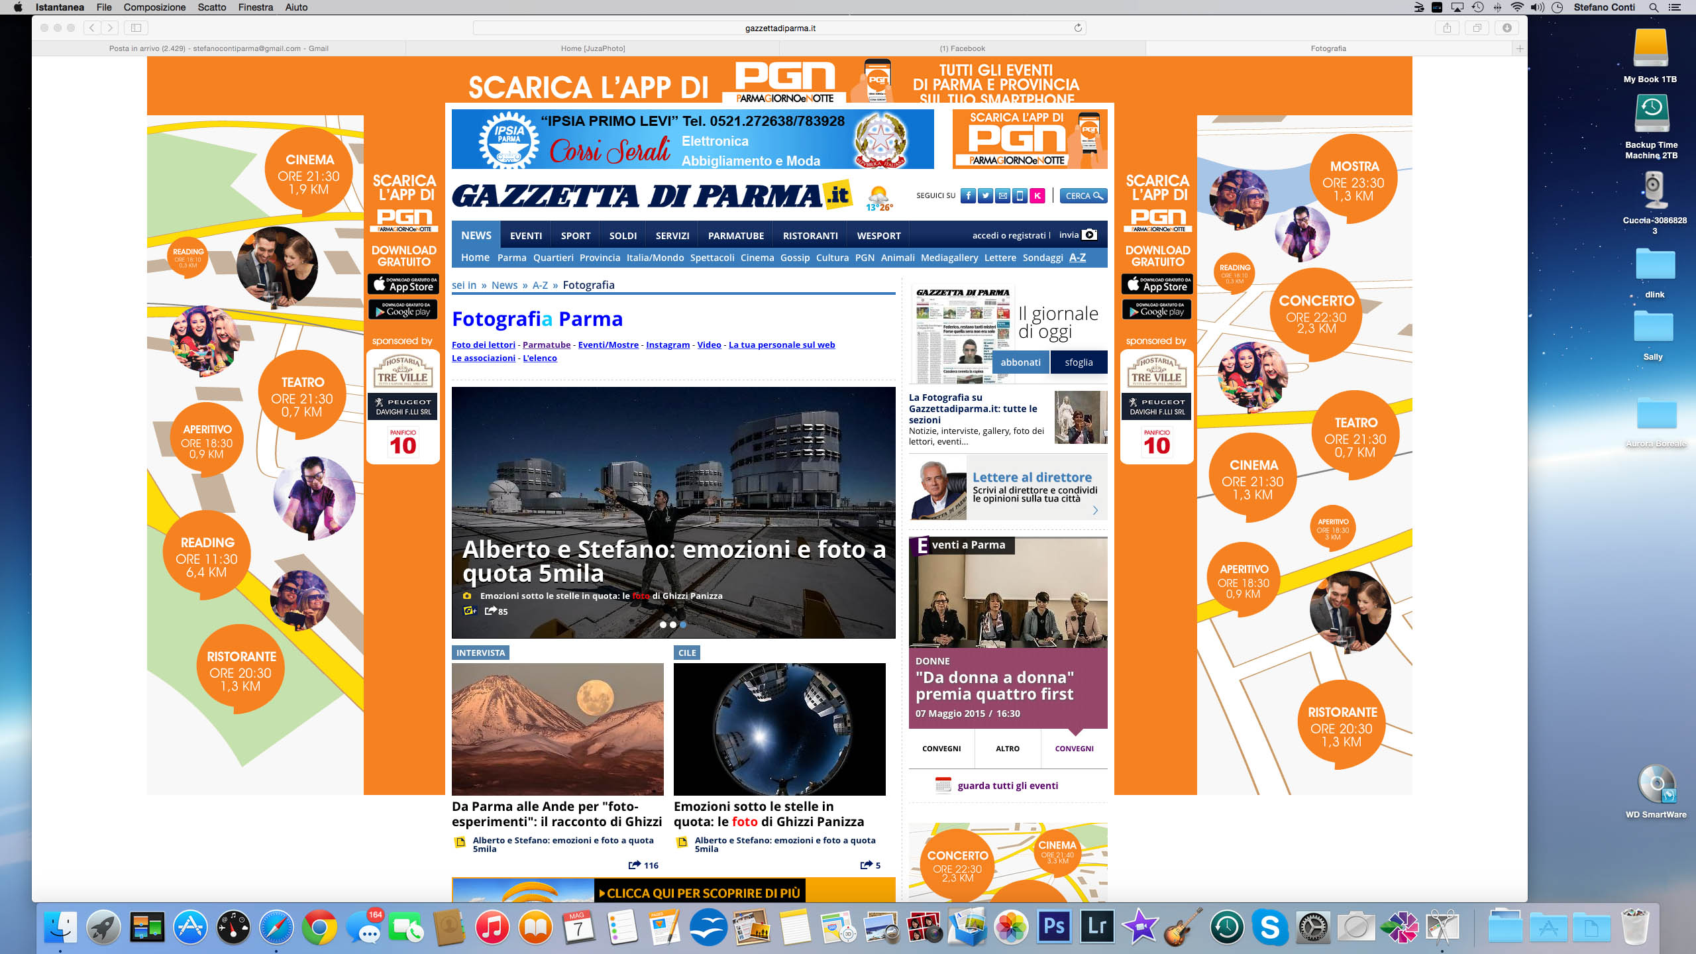Open Google Chrome from the Dock
Screen dimensions: 1696x954
tap(319, 926)
